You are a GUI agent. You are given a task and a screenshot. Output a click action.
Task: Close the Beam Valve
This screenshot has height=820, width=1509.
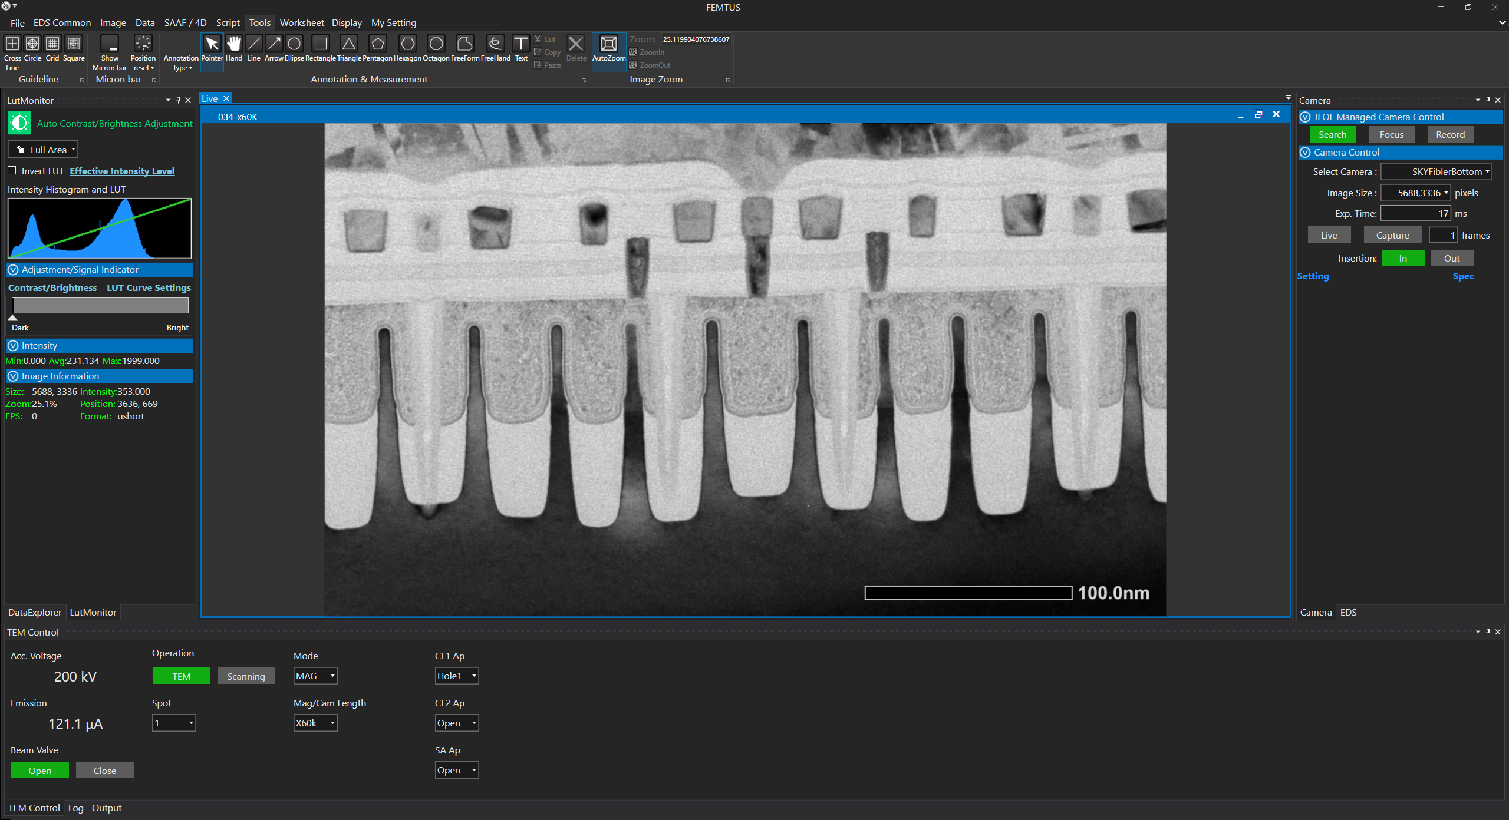click(x=104, y=771)
